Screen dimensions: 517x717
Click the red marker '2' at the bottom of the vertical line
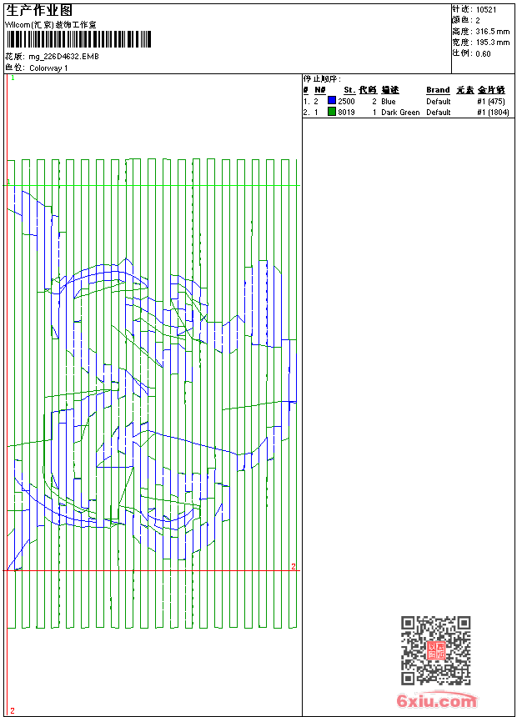13,710
